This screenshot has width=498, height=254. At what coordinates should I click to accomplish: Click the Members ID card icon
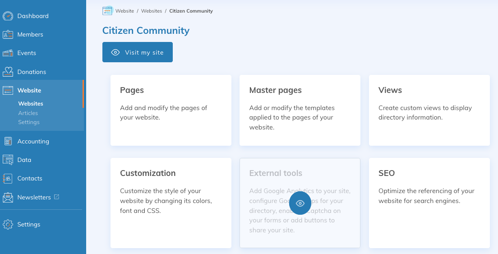point(8,35)
